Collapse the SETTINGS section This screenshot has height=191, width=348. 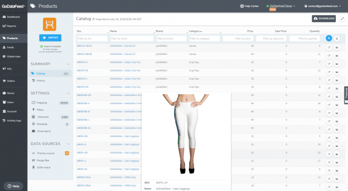point(69,93)
